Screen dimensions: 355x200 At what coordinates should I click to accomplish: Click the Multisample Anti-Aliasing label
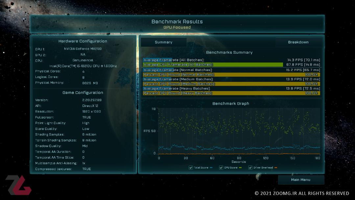[56, 163]
